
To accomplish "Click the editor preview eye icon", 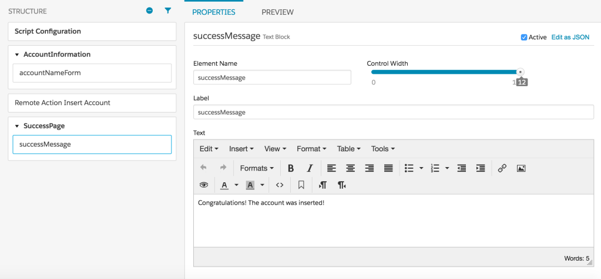I will click(x=204, y=185).
